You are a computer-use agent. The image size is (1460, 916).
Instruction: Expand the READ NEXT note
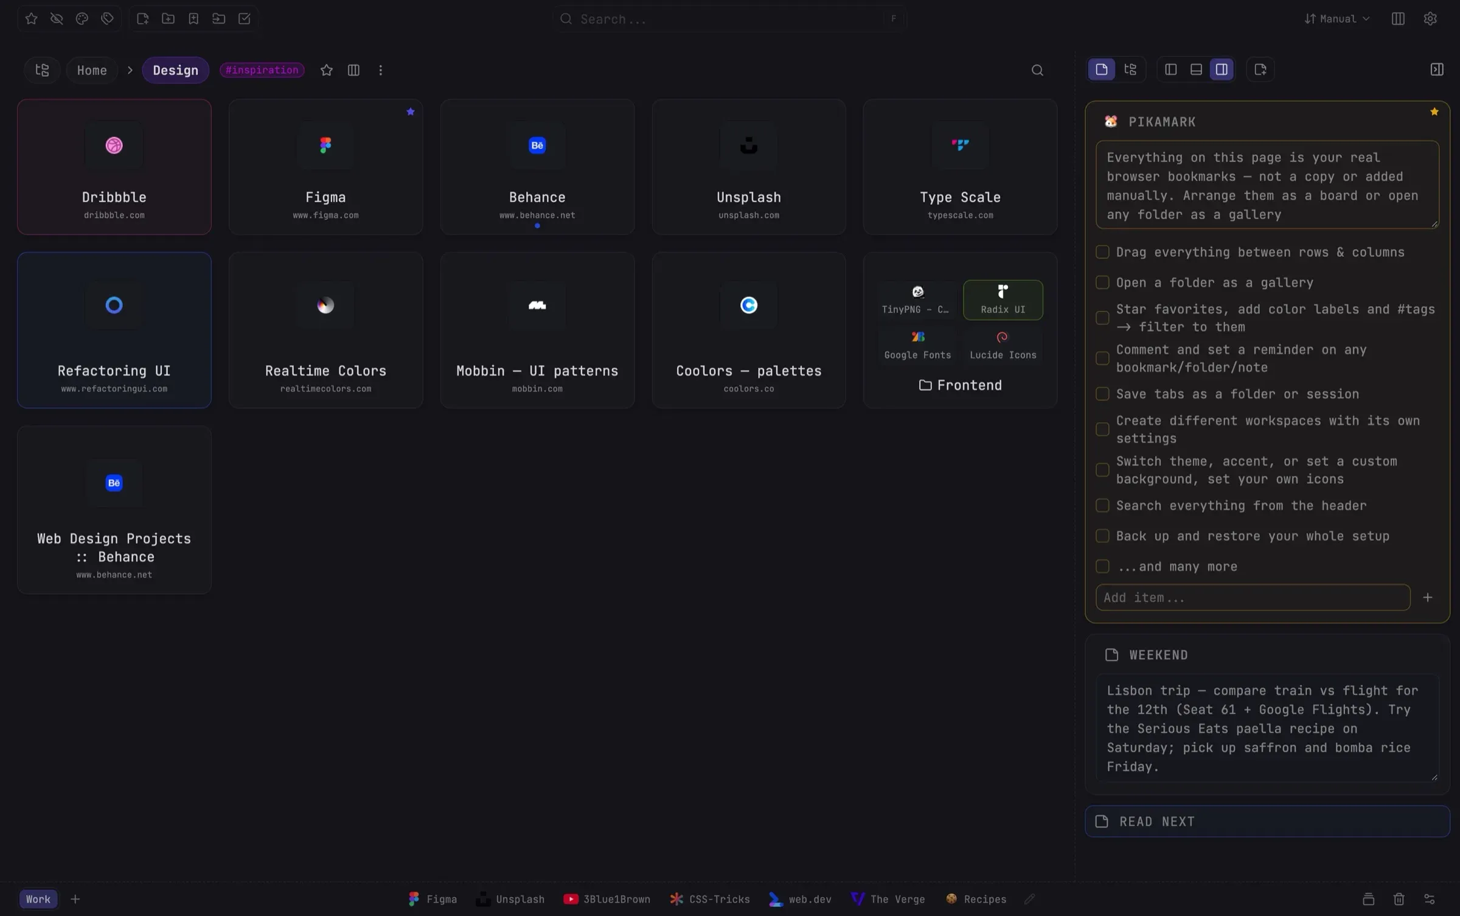pyautogui.click(x=1267, y=822)
